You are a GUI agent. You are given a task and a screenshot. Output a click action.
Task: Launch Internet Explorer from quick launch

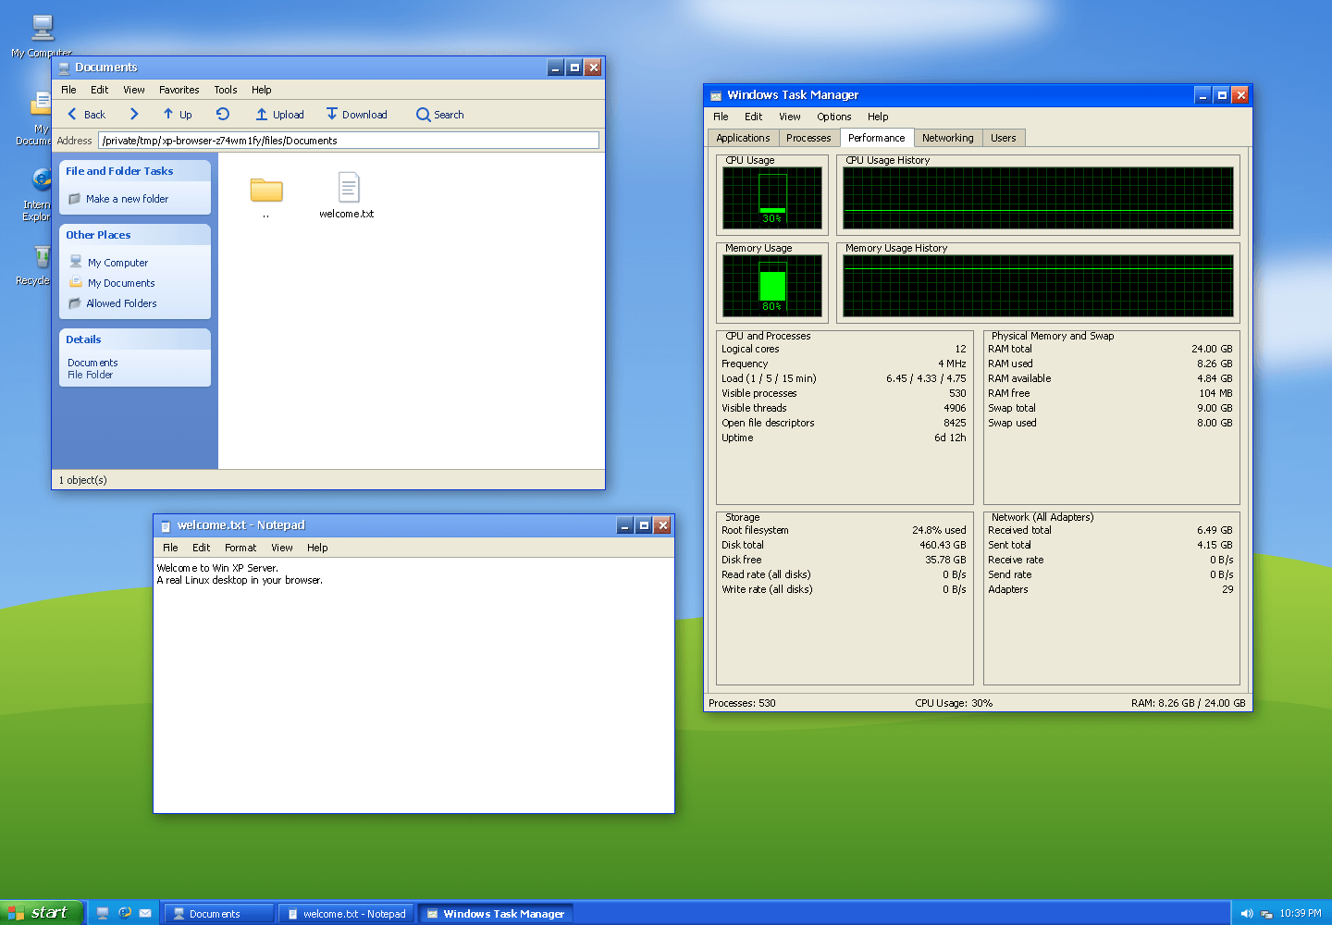coord(125,913)
